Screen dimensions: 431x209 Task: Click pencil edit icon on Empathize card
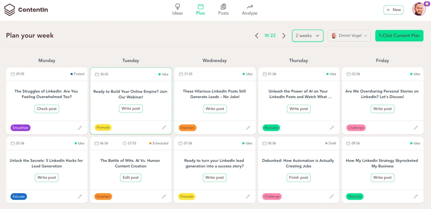pos(80,127)
